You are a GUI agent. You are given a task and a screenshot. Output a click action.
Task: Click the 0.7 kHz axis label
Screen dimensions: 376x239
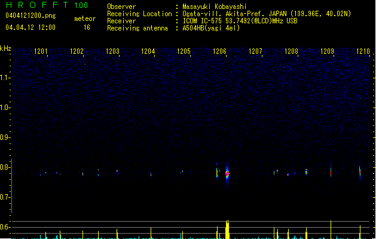tap(5, 197)
